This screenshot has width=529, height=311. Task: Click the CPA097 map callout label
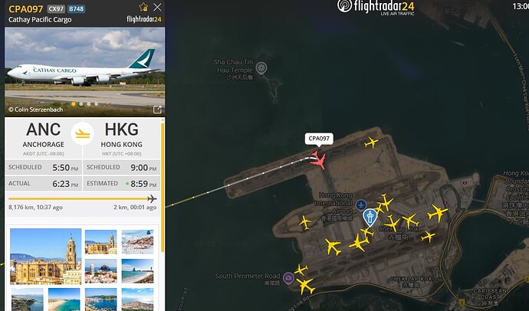319,139
